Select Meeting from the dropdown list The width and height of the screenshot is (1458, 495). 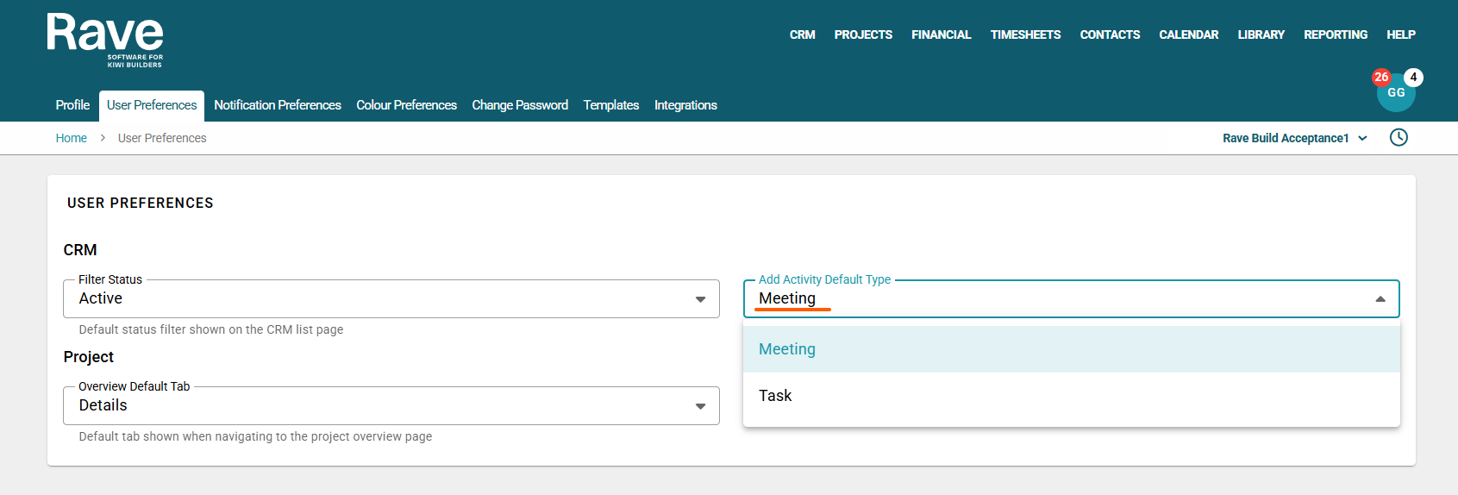pos(787,349)
